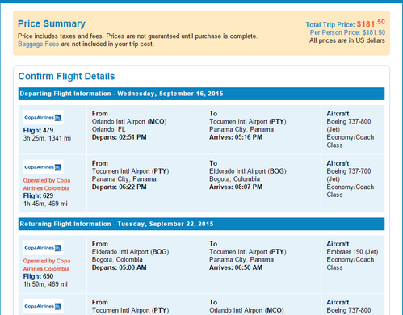This screenshot has width=403, height=315.
Task: Click Arrives 08:07 PM time
Action: (x=236, y=187)
